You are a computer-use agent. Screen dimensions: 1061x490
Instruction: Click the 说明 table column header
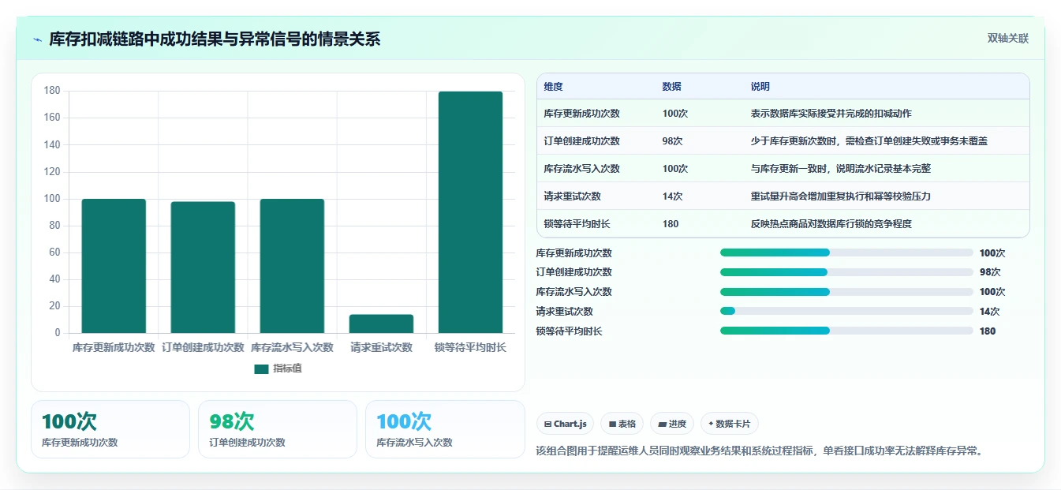tap(760, 87)
